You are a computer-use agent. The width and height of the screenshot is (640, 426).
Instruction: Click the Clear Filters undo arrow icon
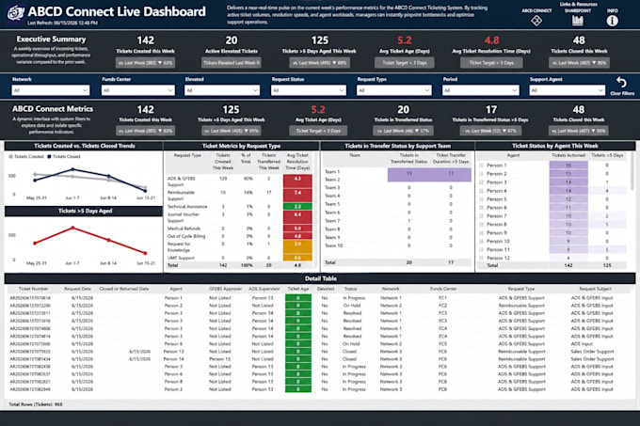[621, 83]
